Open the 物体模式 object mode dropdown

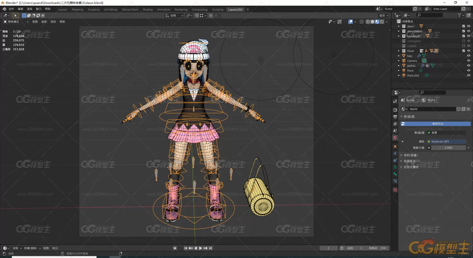[16, 22]
